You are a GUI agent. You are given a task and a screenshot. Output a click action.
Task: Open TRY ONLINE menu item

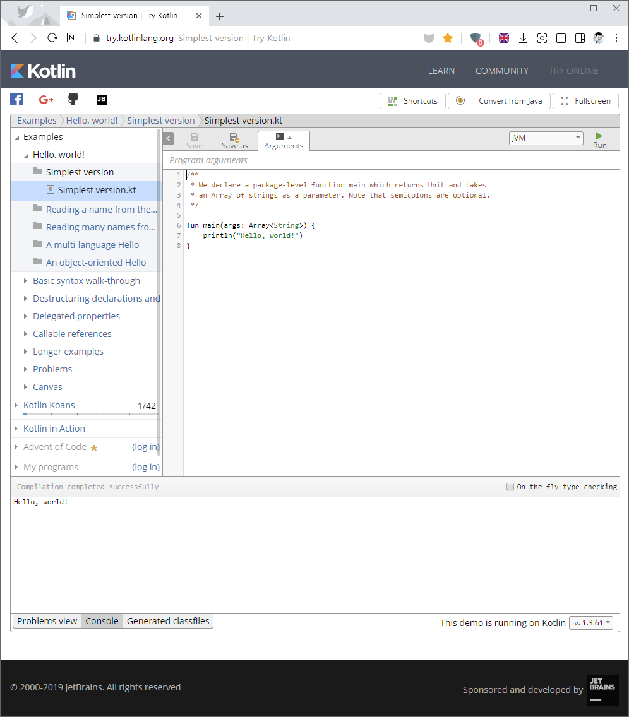click(x=573, y=71)
